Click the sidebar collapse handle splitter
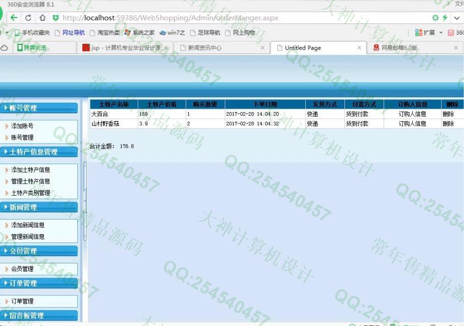This screenshot has height=326, width=464. pos(85,201)
